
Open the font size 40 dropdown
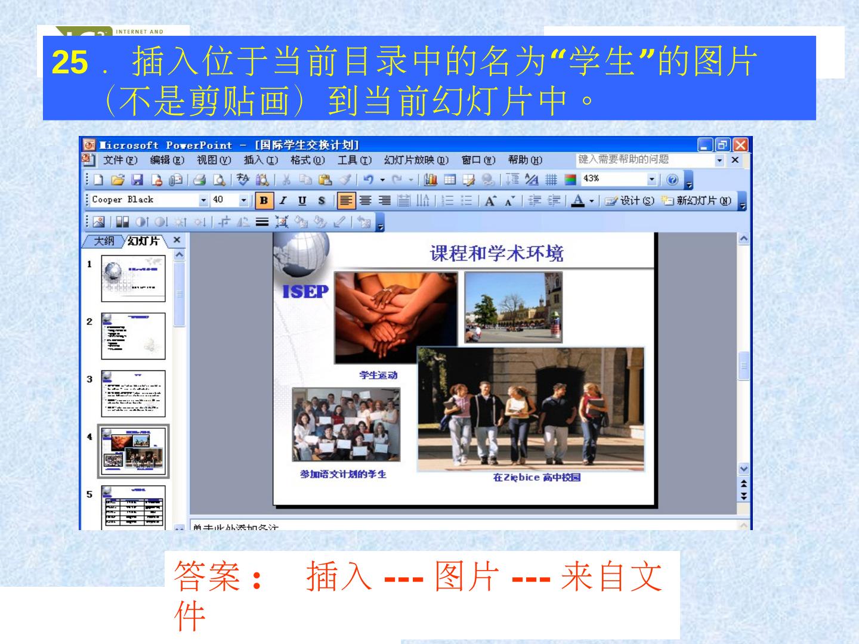click(x=243, y=200)
